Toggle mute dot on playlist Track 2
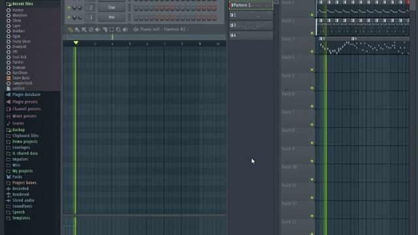The height and width of the screenshot is (235, 418). click(312, 33)
